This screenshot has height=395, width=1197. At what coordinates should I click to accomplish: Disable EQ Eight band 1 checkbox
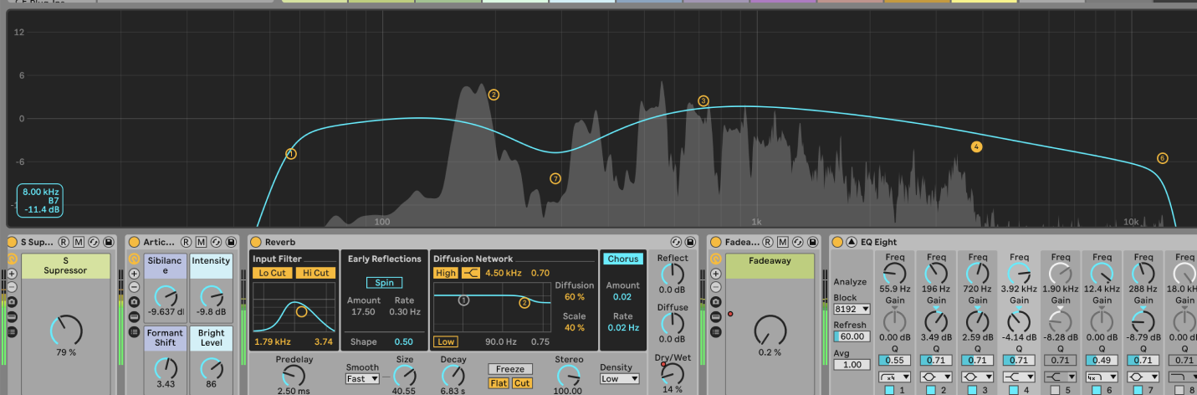(x=888, y=390)
